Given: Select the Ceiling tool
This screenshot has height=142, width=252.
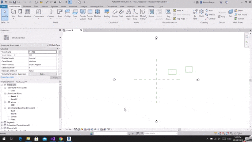Looking at the screenshot, I should (67, 14).
